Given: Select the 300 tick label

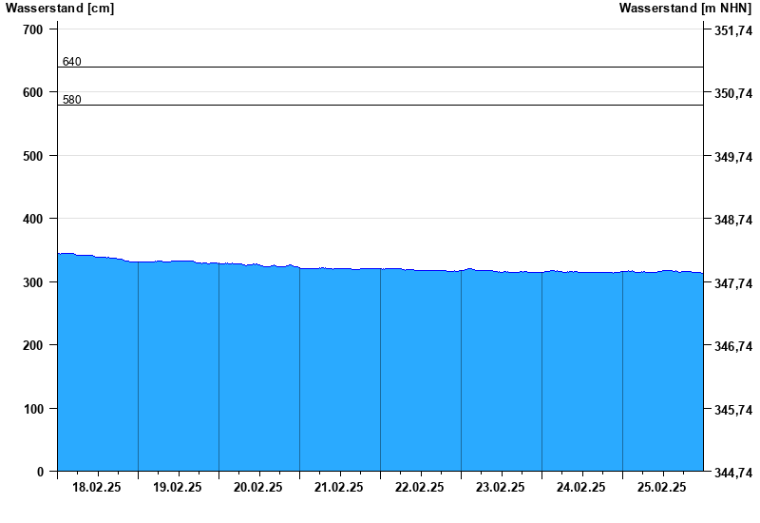Looking at the screenshot, I should [x=33, y=282].
